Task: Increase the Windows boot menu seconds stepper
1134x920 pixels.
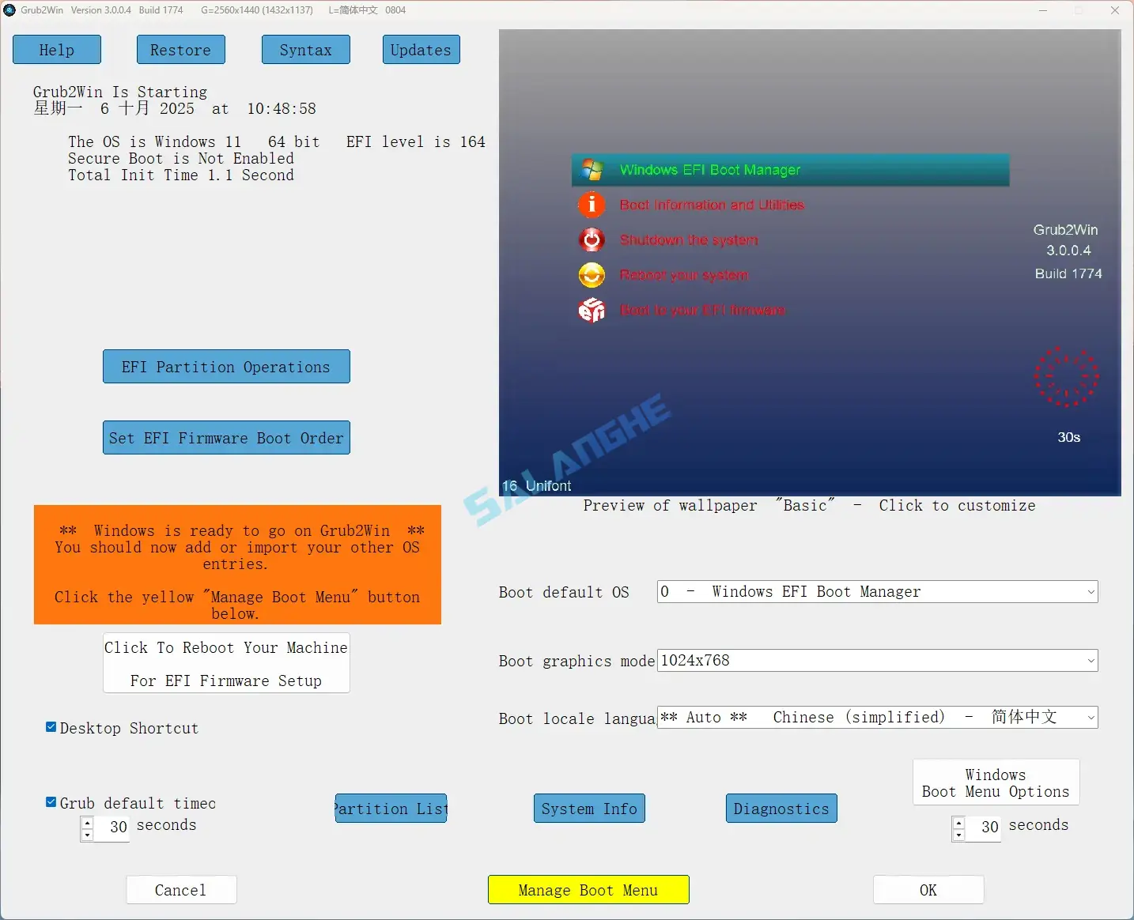Action: [958, 823]
